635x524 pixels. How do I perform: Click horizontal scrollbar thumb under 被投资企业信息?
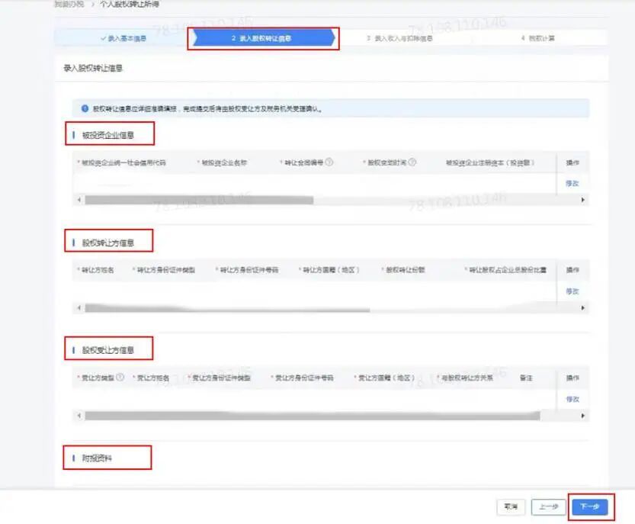click(199, 200)
